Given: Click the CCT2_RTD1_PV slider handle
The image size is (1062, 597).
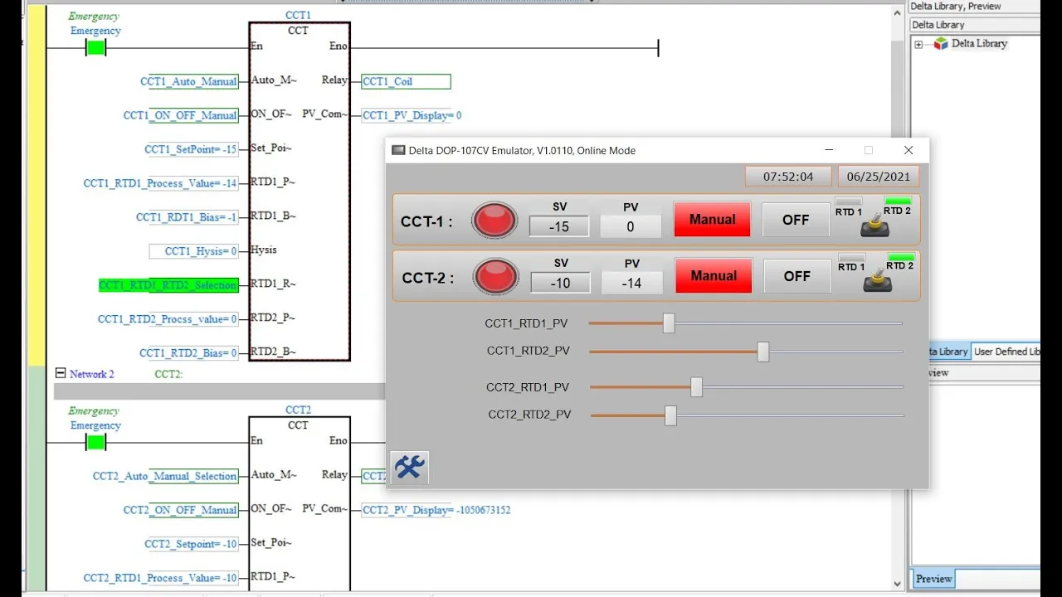Looking at the screenshot, I should click(x=697, y=387).
